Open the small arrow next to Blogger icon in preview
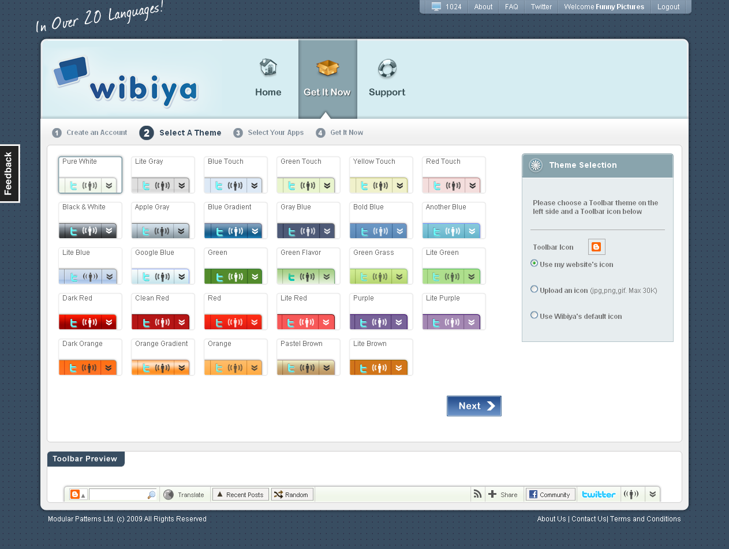This screenshot has width=729, height=549. [83, 496]
